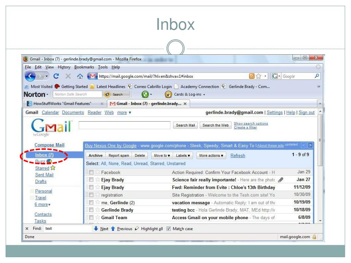Open the More actions dropdown
The width and height of the screenshot is (351, 263).
tap(211, 155)
